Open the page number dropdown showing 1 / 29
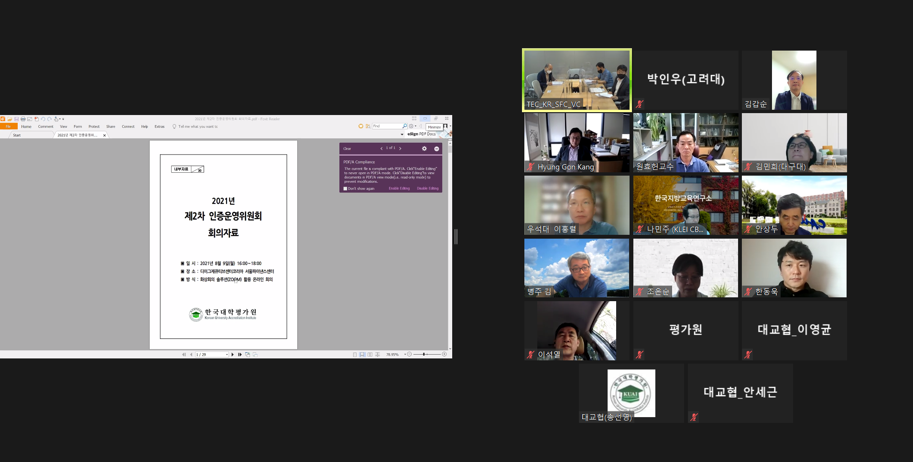 click(x=227, y=355)
